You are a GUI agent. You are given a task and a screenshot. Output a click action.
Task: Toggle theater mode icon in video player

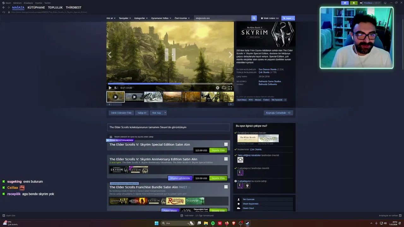pyautogui.click(x=224, y=88)
